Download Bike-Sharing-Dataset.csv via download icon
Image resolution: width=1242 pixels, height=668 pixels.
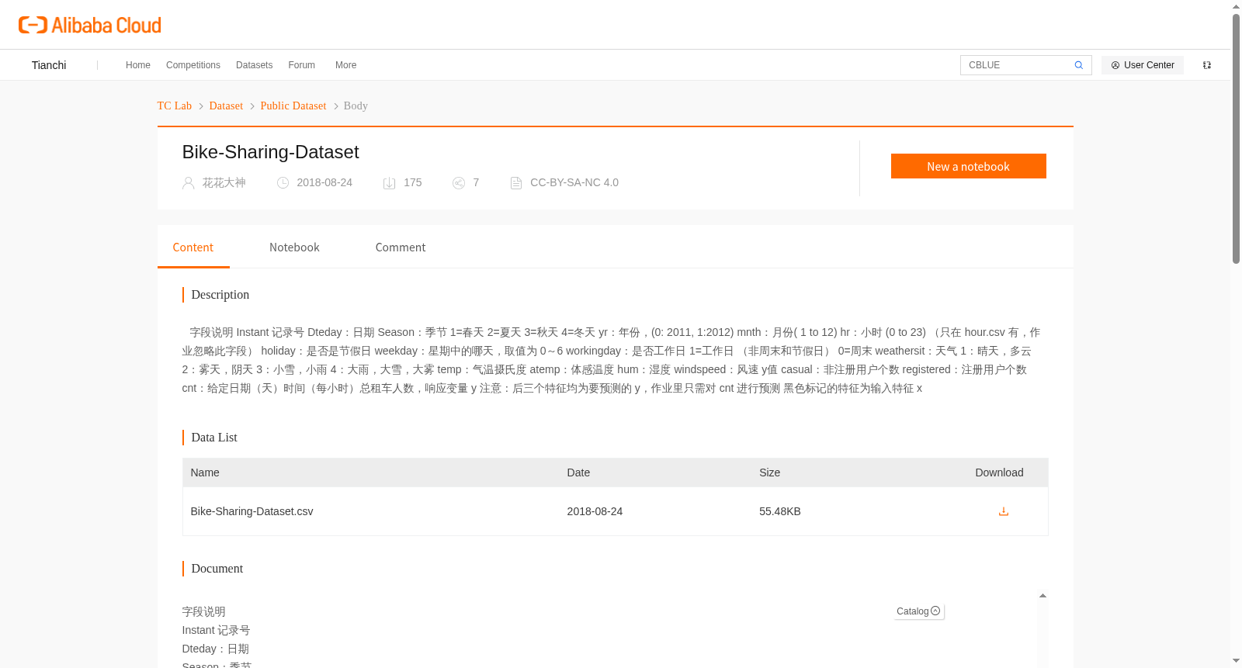pos(1003,511)
